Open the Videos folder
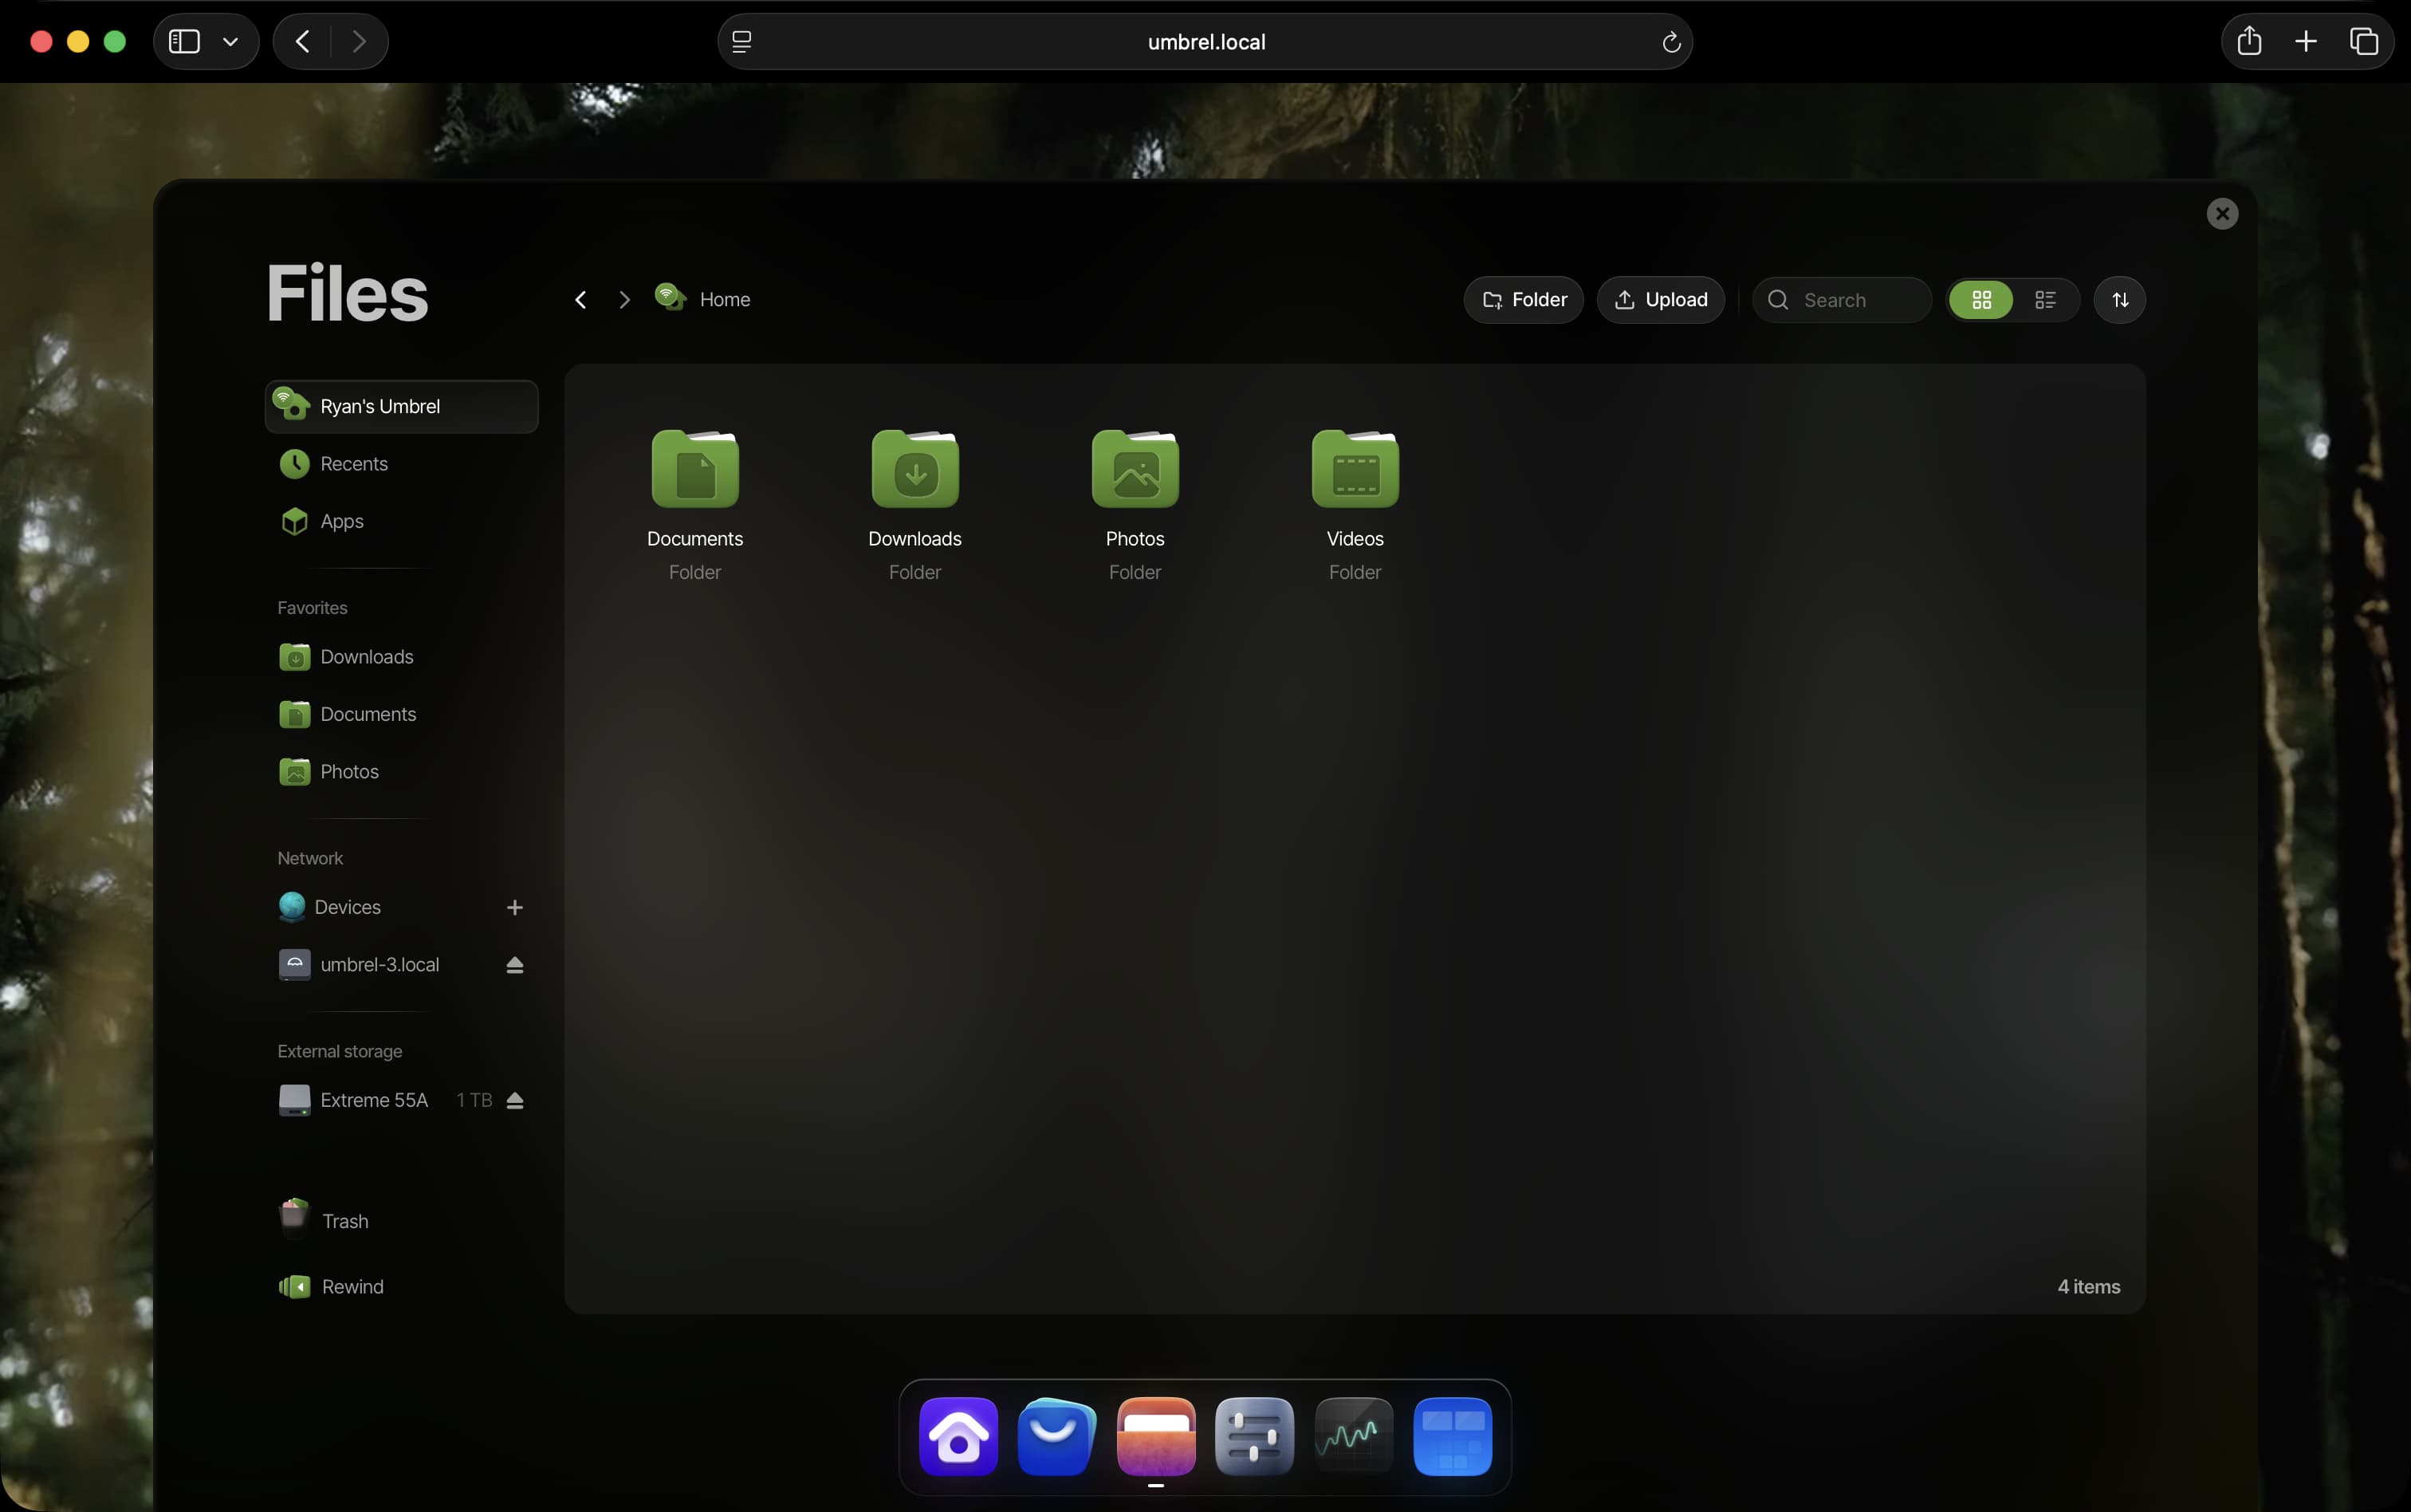The width and height of the screenshot is (2411, 1512). pos(1354,468)
